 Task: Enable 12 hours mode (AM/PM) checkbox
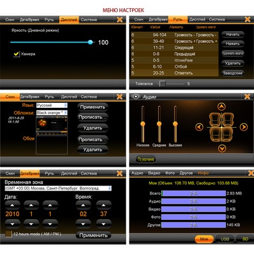pos(8,234)
